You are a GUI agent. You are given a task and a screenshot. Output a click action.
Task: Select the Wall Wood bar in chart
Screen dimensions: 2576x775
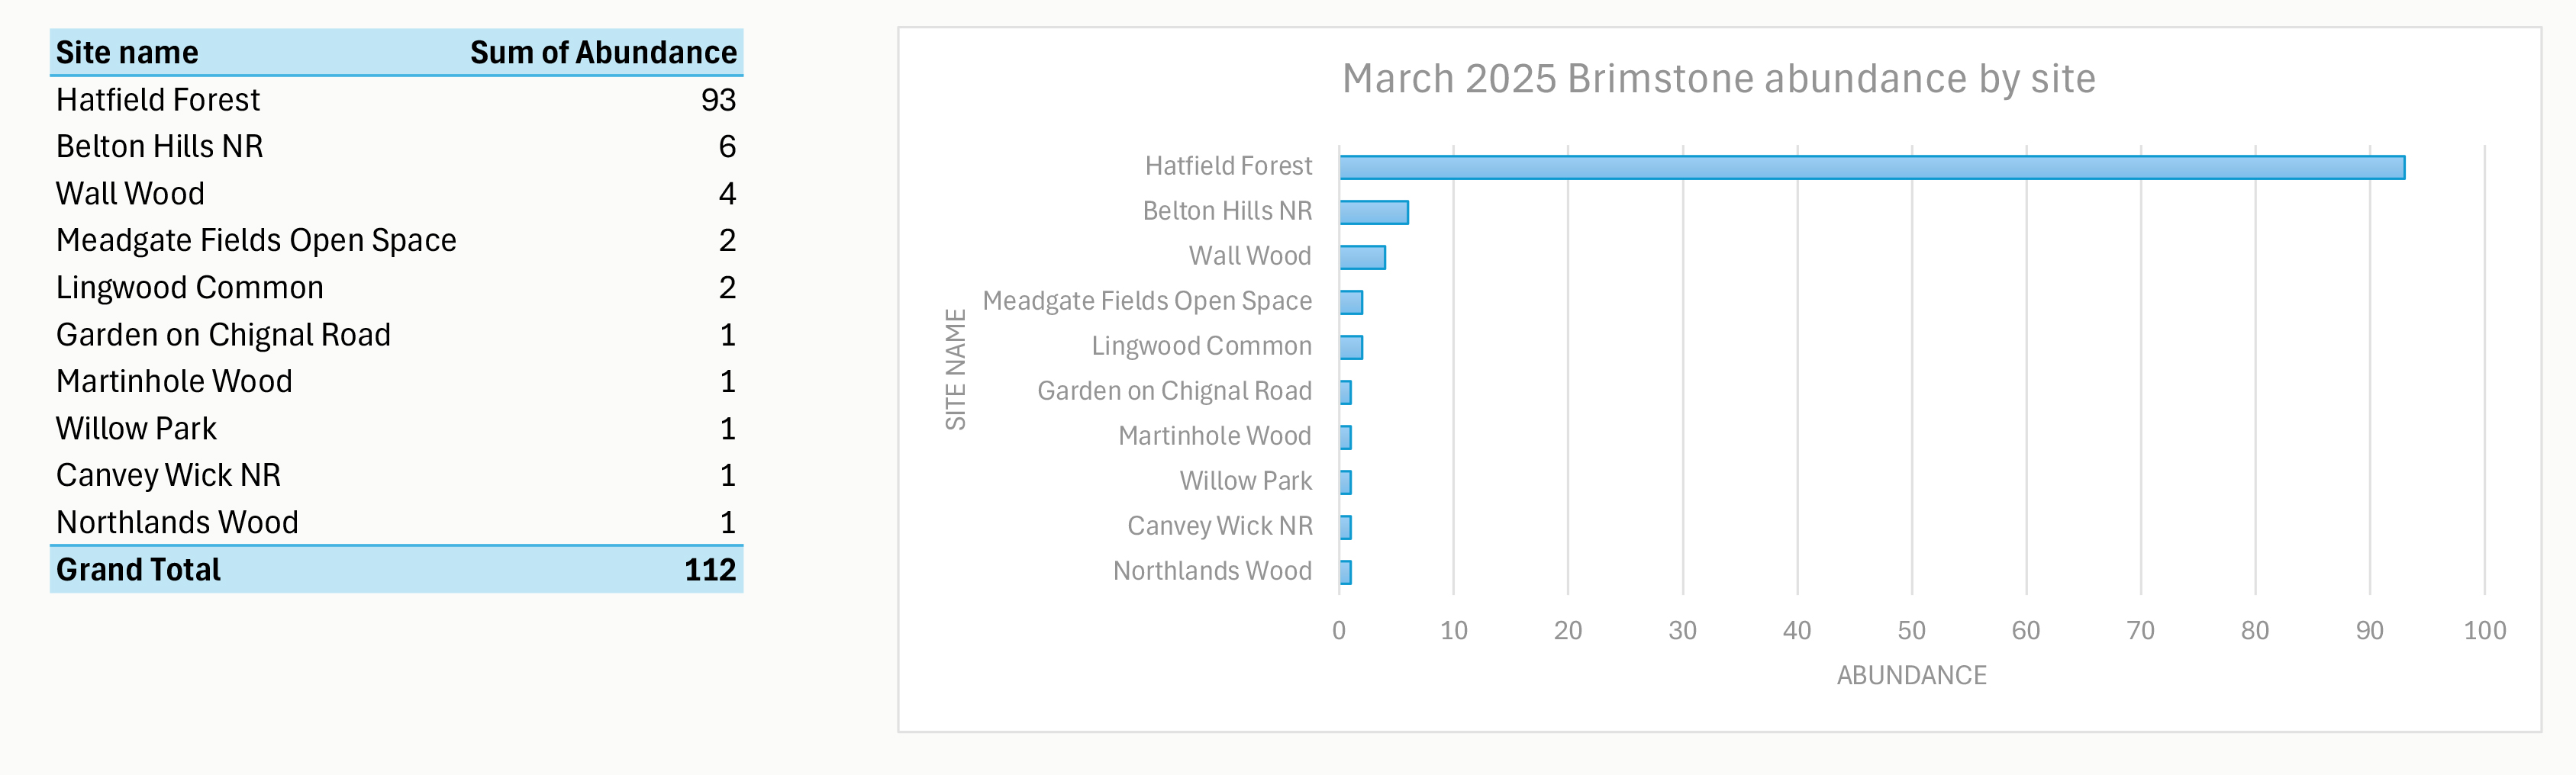click(1363, 257)
